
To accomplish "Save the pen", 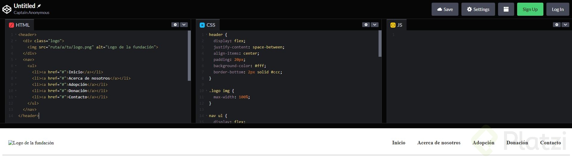I will click(x=445, y=9).
